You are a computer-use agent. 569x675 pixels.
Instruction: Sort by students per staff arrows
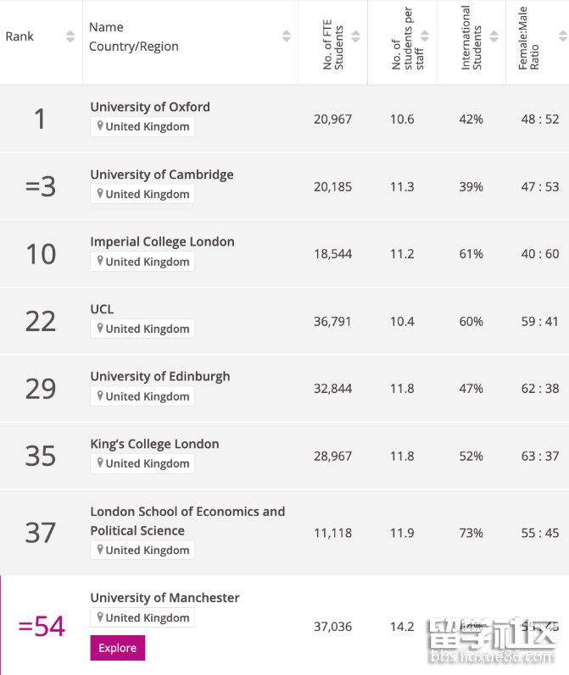[x=425, y=36]
